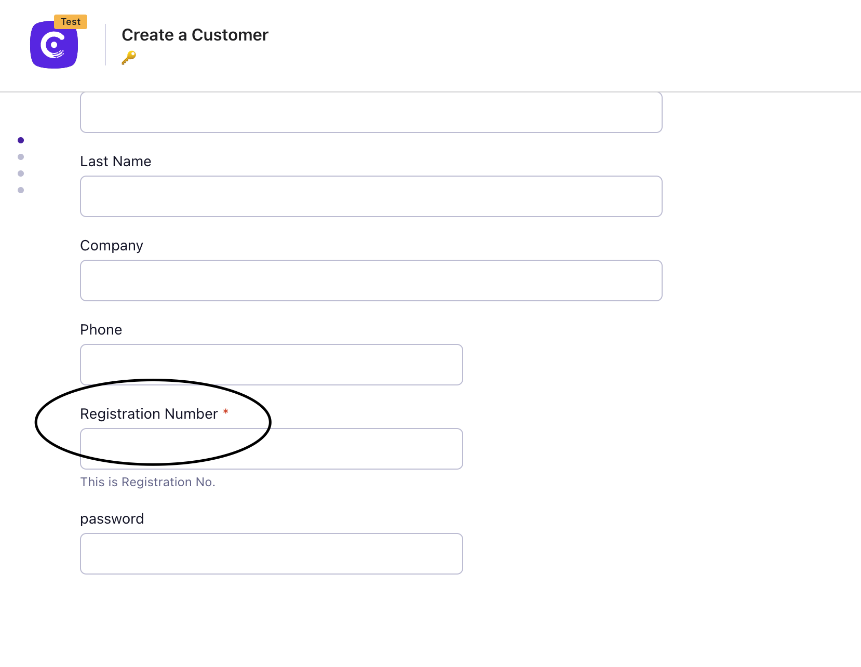861x667 pixels.
Task: Focus the Registration Number input
Action: coord(271,449)
